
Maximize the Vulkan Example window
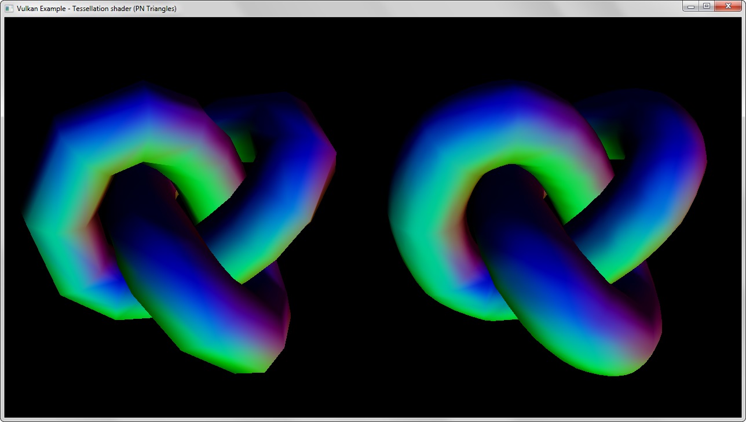tap(706, 6)
